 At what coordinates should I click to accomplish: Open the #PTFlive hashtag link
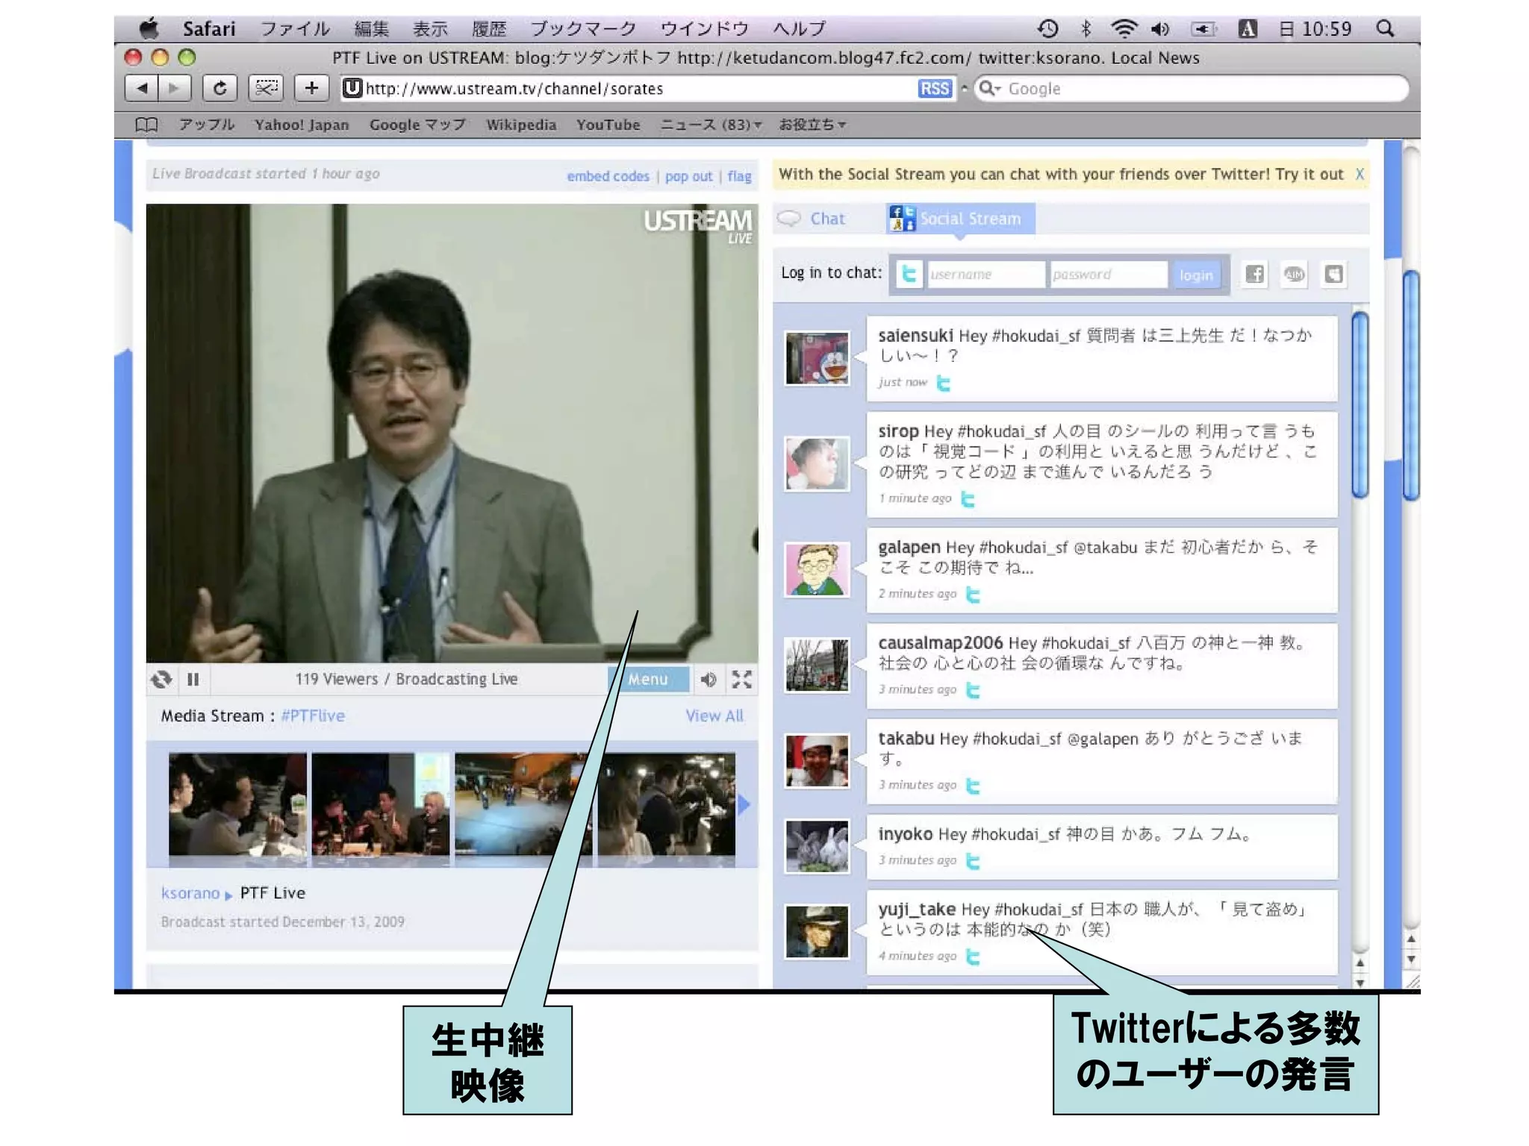313,716
